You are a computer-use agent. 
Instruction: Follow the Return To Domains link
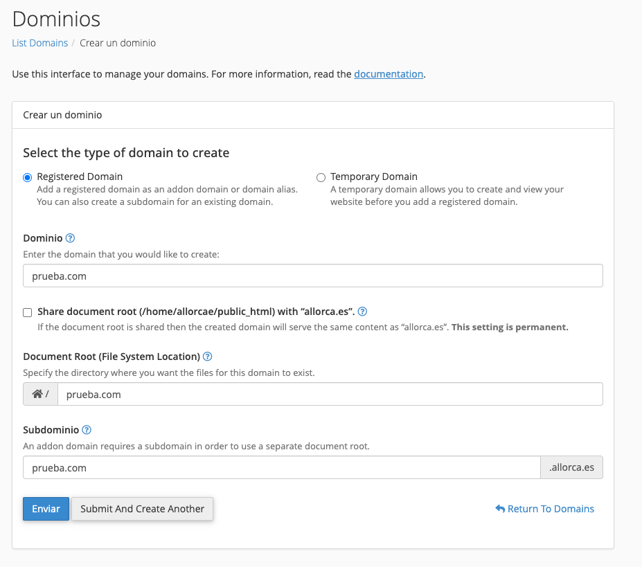(x=544, y=509)
